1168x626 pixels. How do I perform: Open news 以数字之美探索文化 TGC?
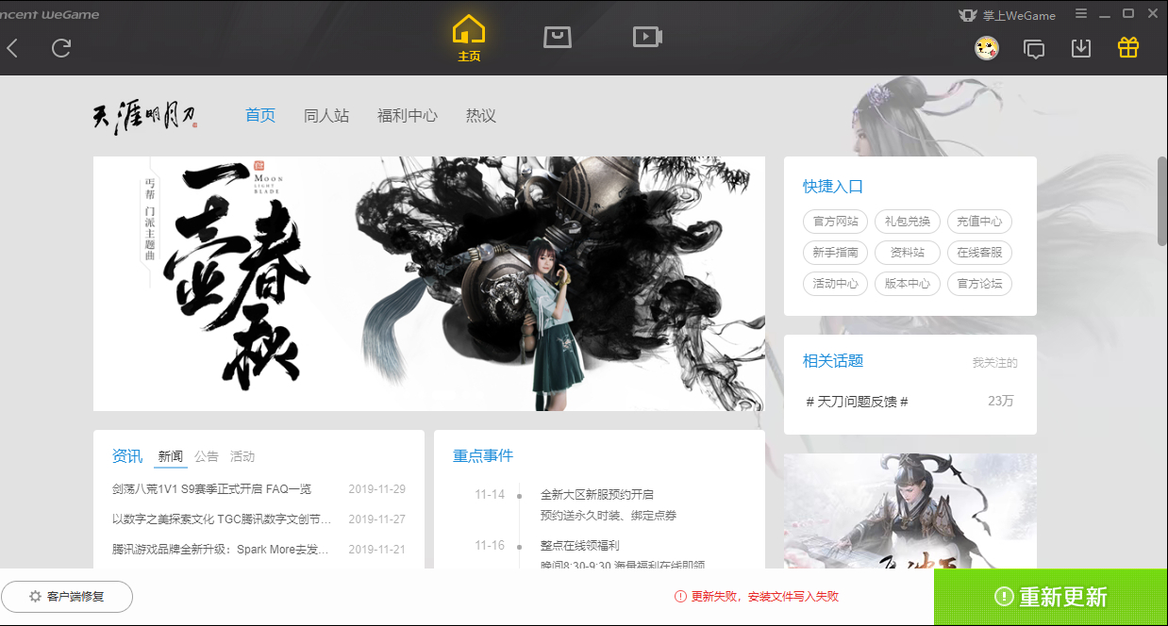click(222, 519)
